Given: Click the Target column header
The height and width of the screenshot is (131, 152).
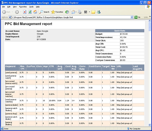Looking at the screenshot, I should [106, 68].
